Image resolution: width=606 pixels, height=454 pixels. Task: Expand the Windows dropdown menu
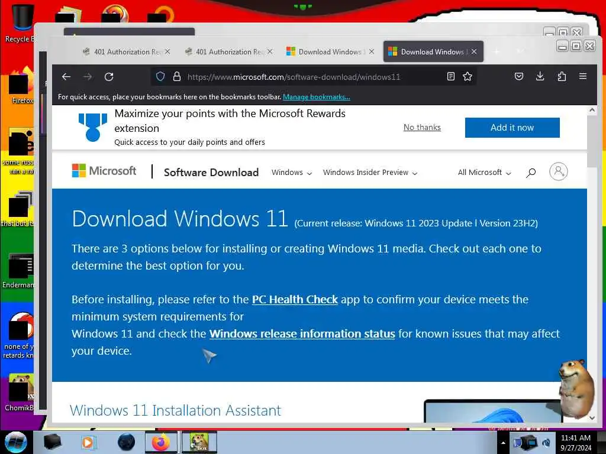291,173
